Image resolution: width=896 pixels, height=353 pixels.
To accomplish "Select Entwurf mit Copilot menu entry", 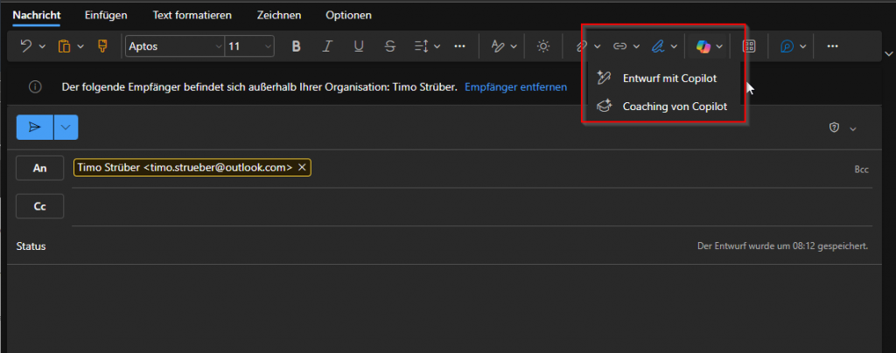I will pos(668,79).
